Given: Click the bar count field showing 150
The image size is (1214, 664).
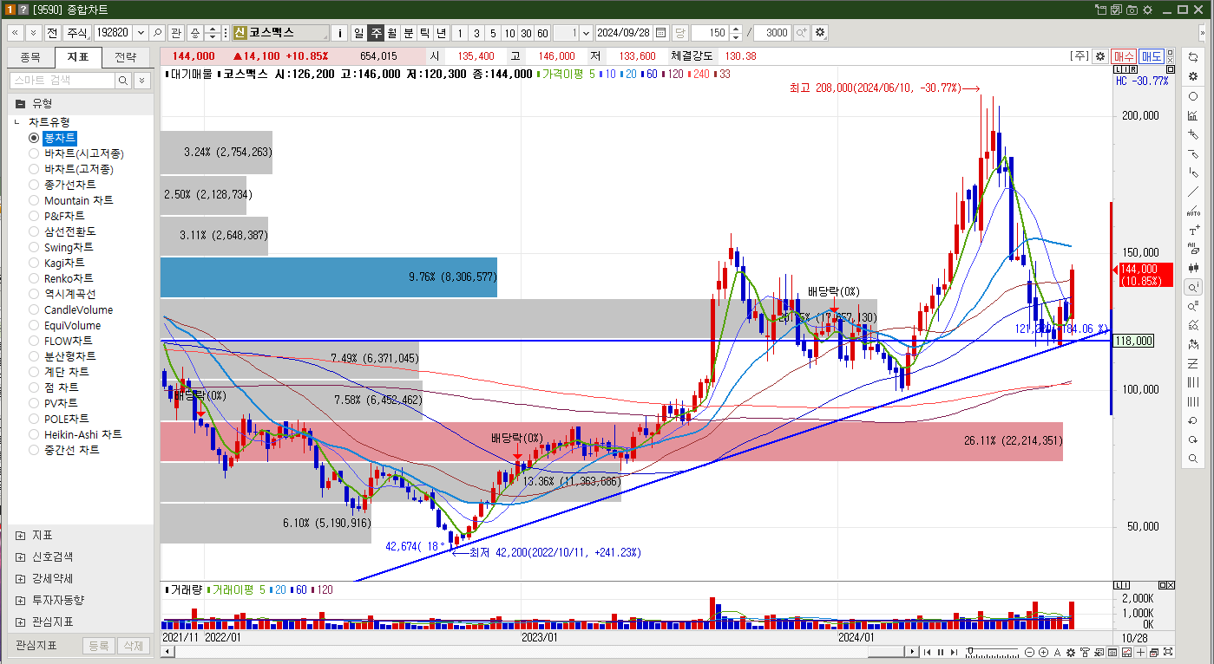Looking at the screenshot, I should pos(709,32).
